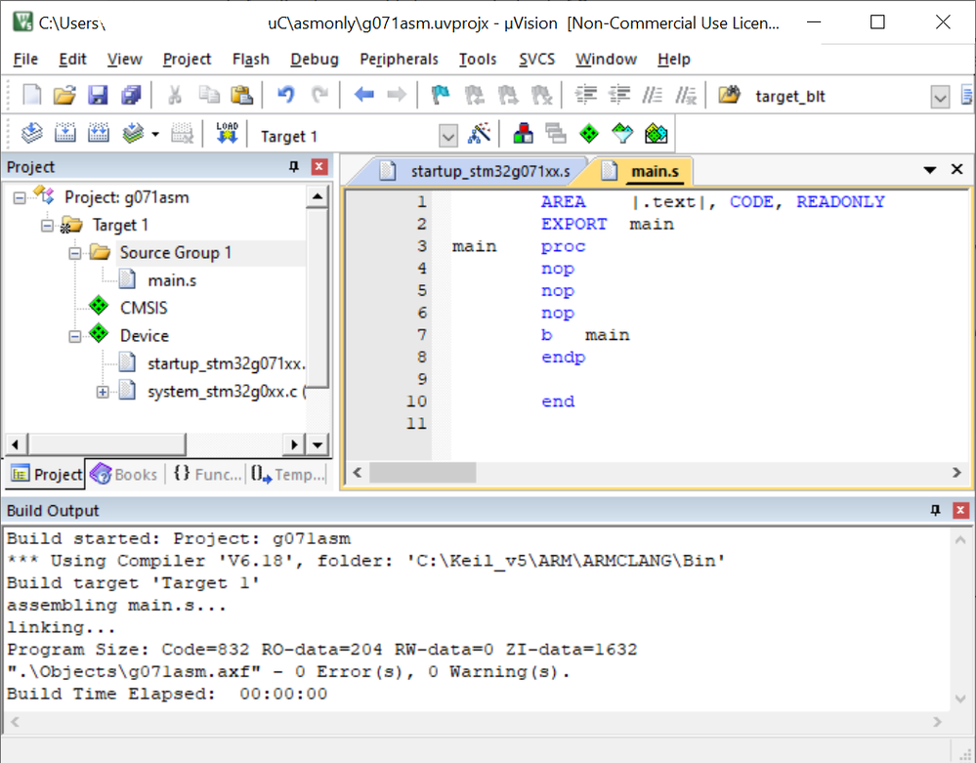Rebuild all target files

coord(99,133)
